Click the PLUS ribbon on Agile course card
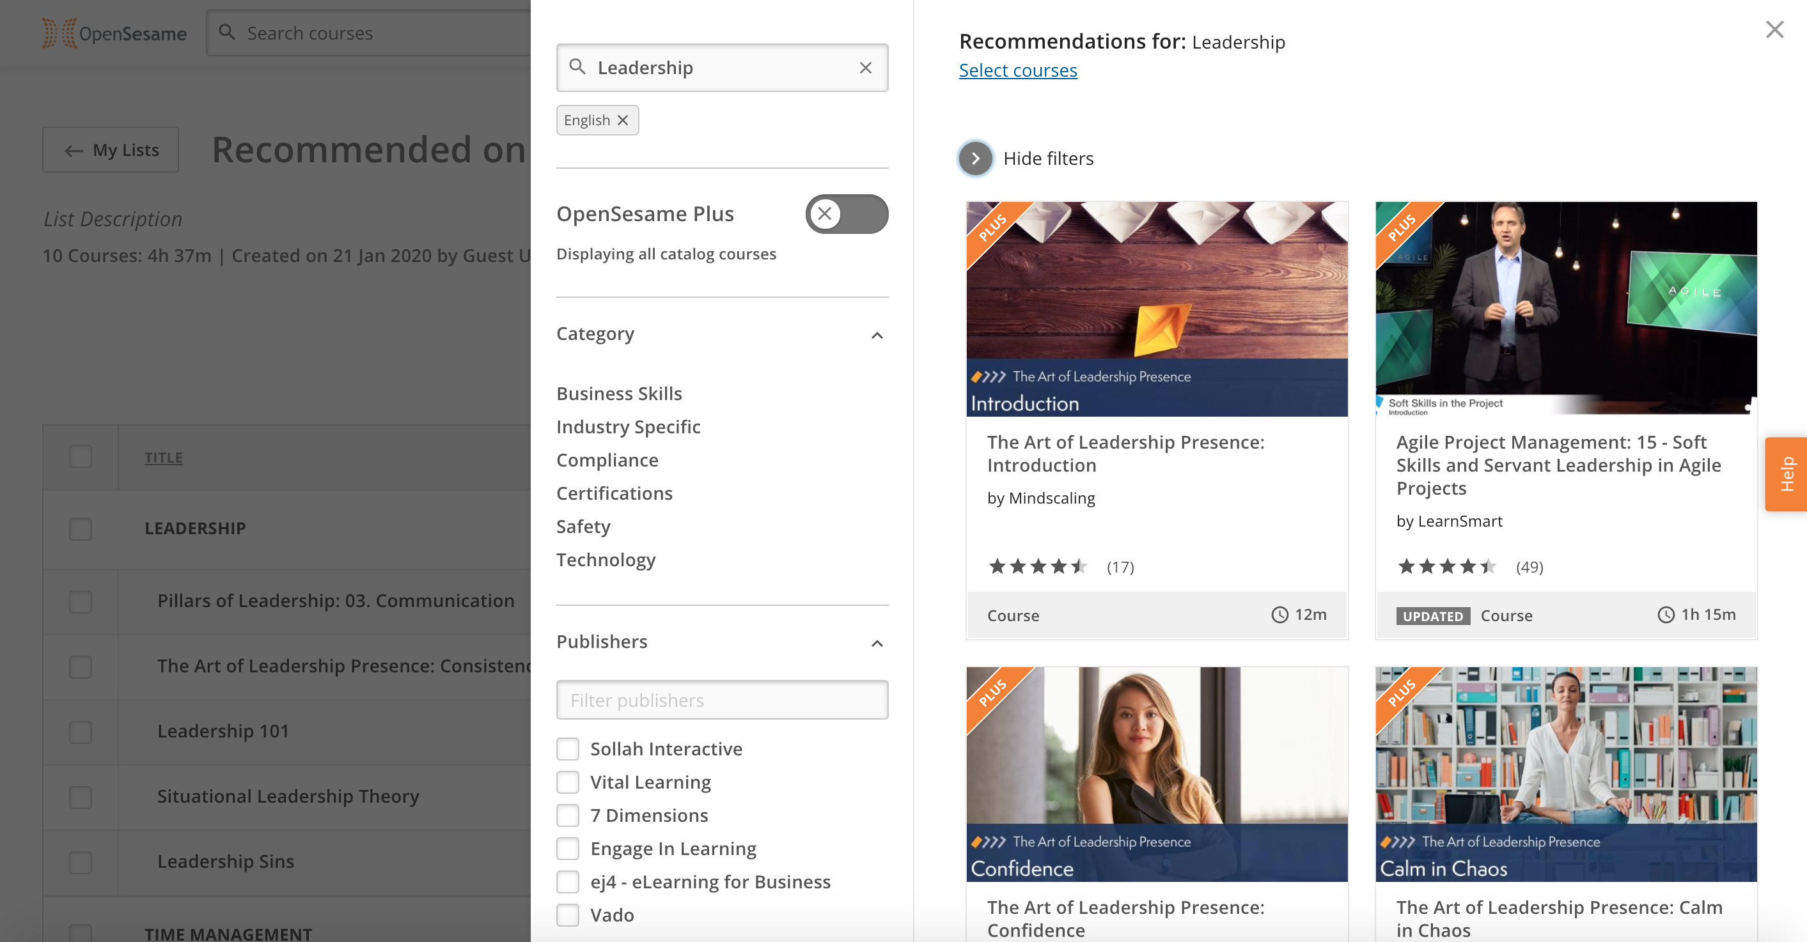Viewport: 1807px width, 942px height. click(x=1402, y=229)
